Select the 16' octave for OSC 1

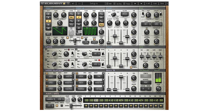[48, 25]
